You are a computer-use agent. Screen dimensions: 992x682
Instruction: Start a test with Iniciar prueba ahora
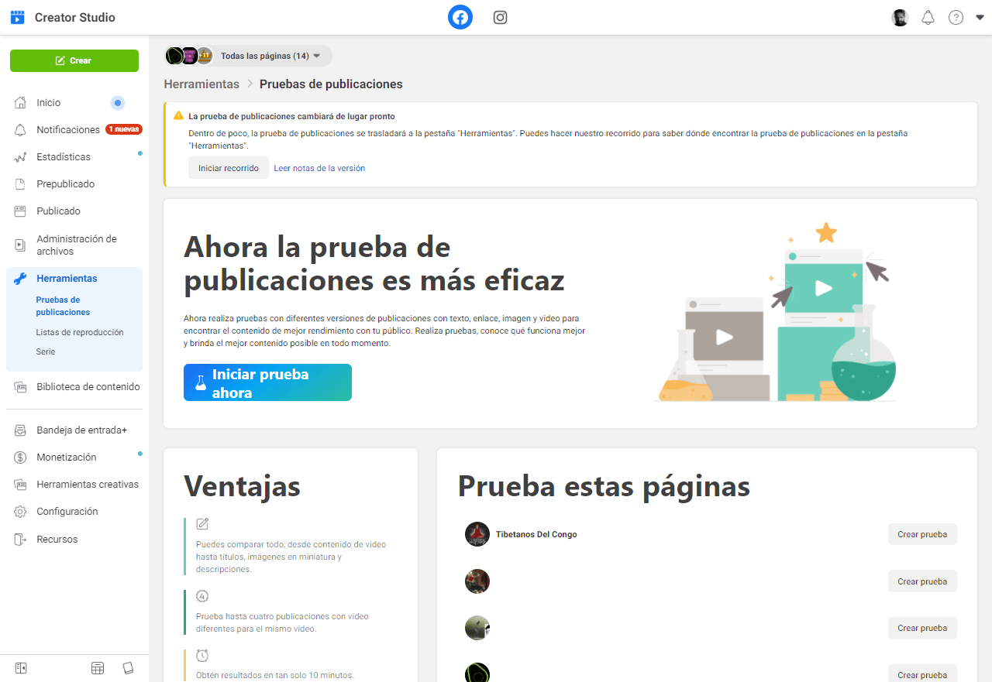pos(267,382)
